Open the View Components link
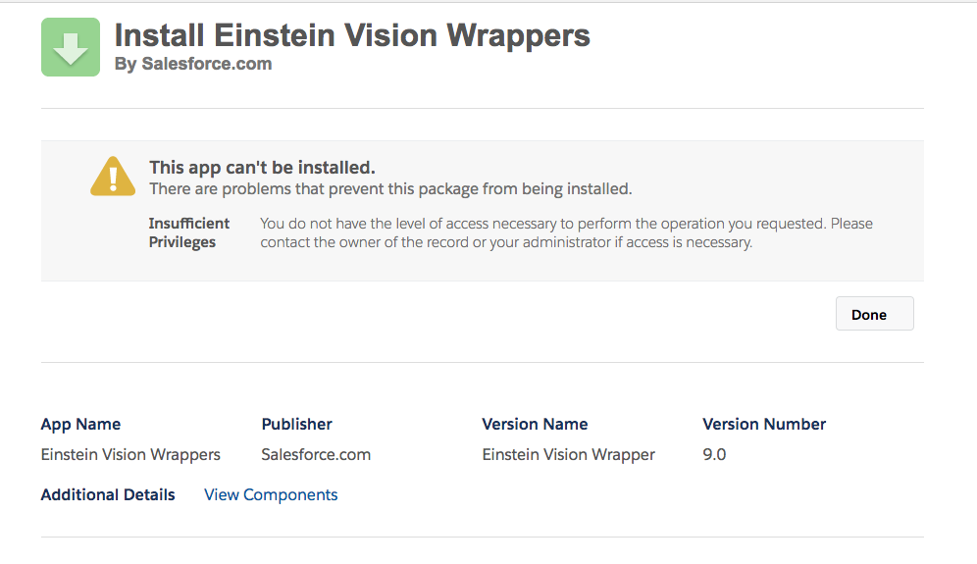 coord(271,495)
